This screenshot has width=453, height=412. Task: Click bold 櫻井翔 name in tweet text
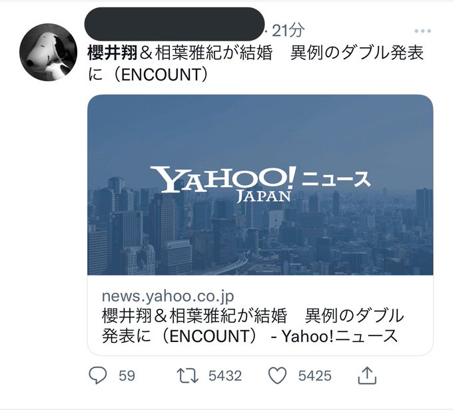(x=113, y=53)
